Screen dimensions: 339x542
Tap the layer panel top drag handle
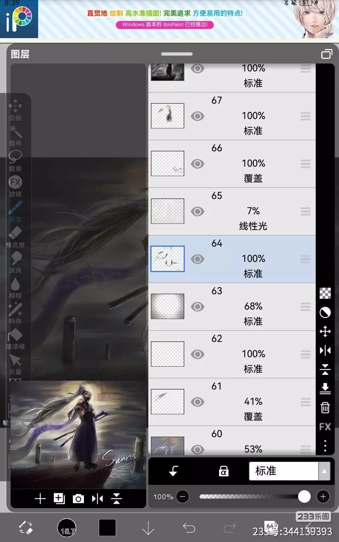(177, 54)
